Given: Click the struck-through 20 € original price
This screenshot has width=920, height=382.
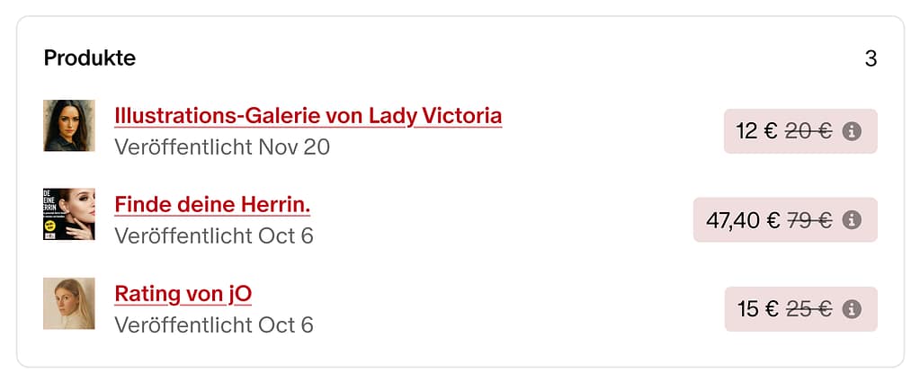Looking at the screenshot, I should (x=808, y=131).
